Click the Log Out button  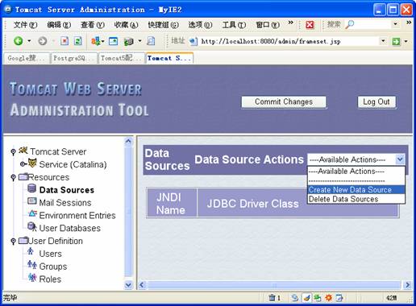[376, 102]
